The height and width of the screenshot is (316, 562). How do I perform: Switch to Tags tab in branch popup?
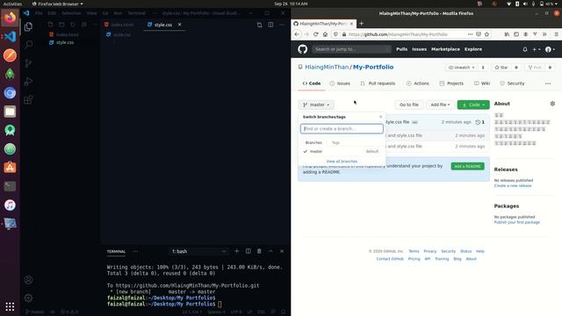point(335,142)
